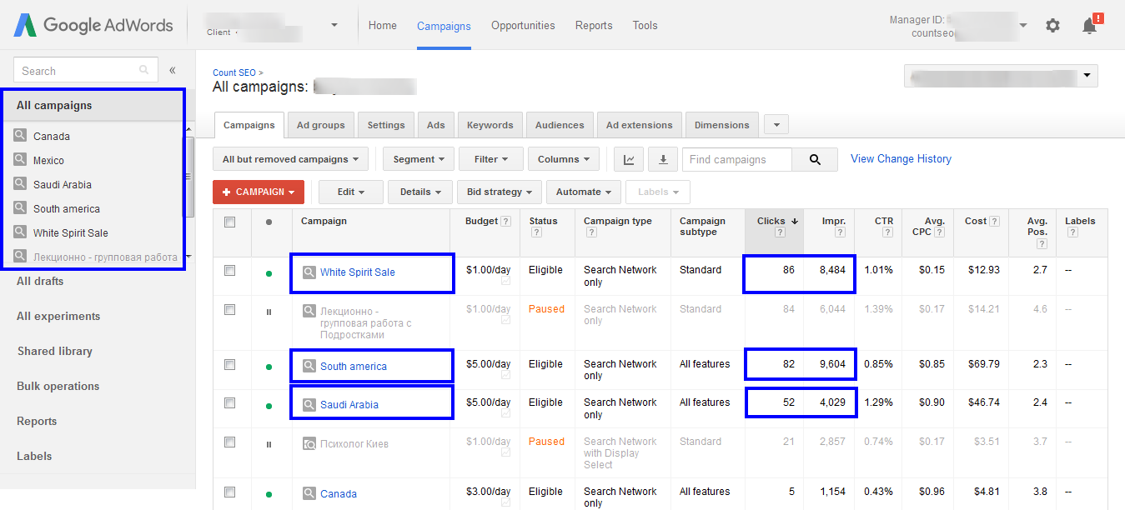Click the Budget column help icon
Image resolution: width=1125 pixels, height=510 pixels.
coord(505,222)
